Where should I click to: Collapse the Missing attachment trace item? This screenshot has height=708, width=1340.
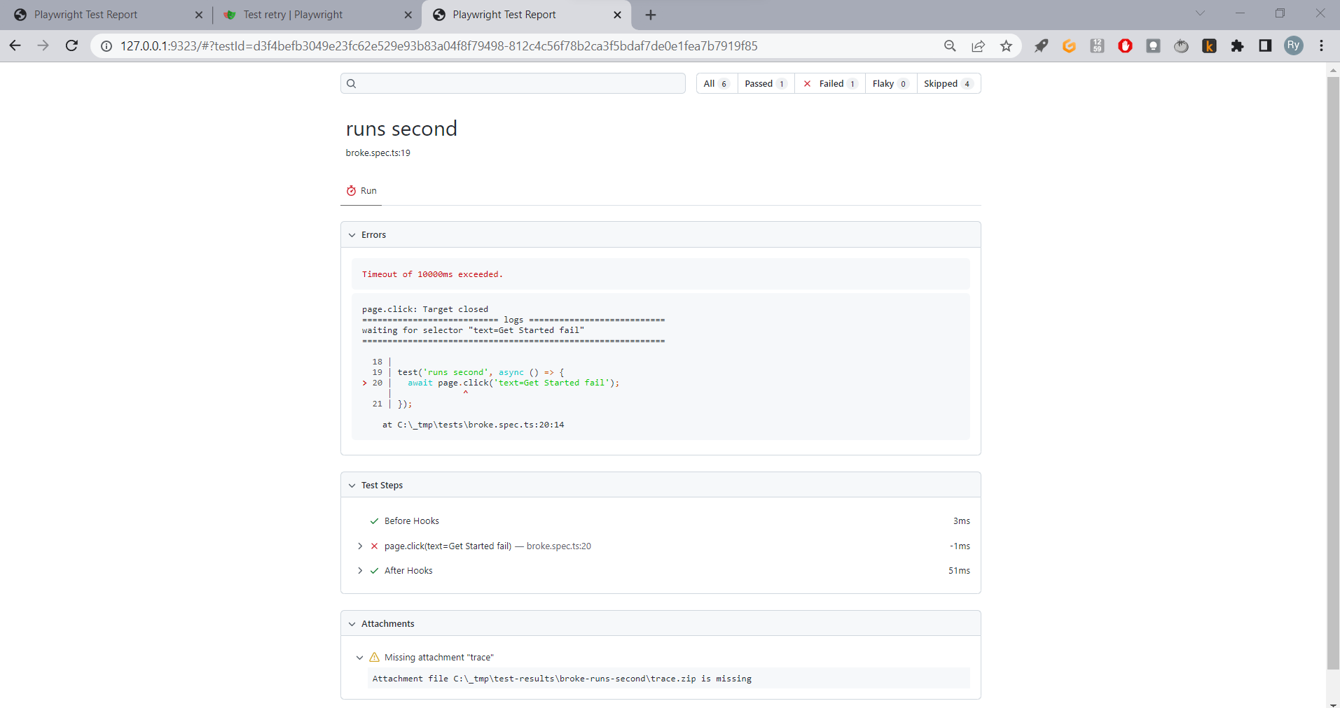tap(360, 658)
